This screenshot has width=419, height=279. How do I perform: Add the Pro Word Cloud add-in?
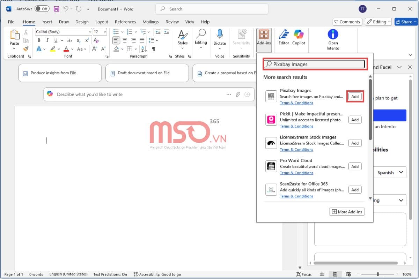pyautogui.click(x=355, y=166)
